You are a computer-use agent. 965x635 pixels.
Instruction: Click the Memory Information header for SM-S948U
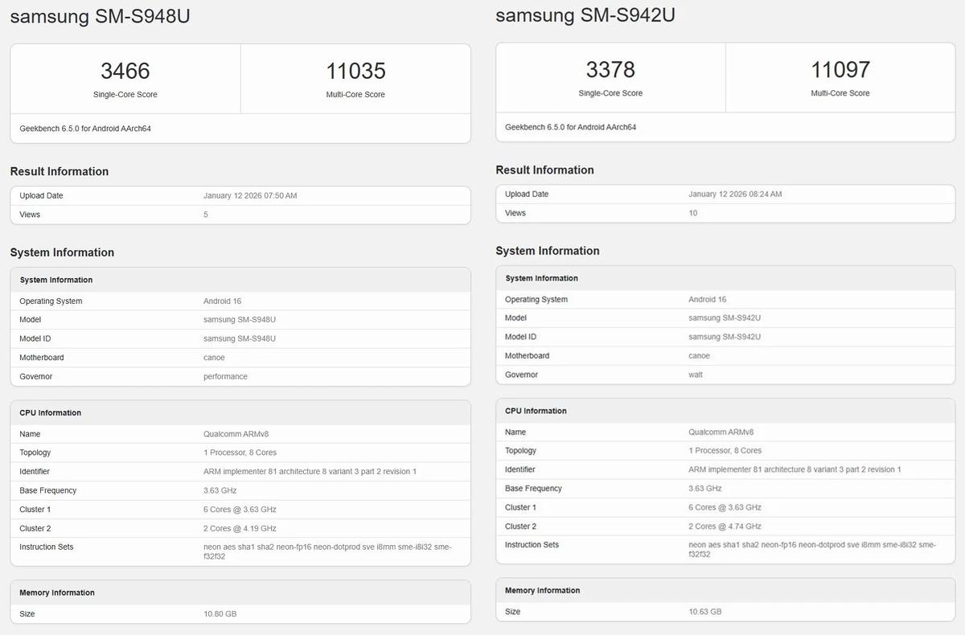pyautogui.click(x=57, y=592)
